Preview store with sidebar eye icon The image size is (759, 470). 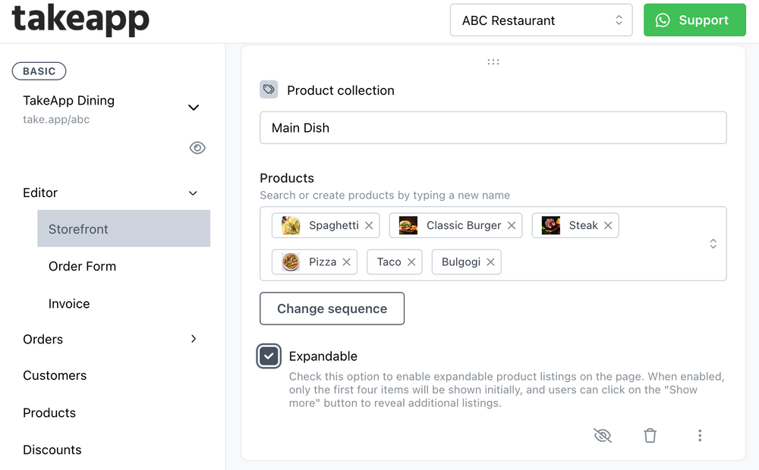197,148
